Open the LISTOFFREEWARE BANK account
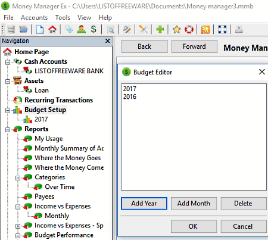268x240 pixels. click(69, 71)
